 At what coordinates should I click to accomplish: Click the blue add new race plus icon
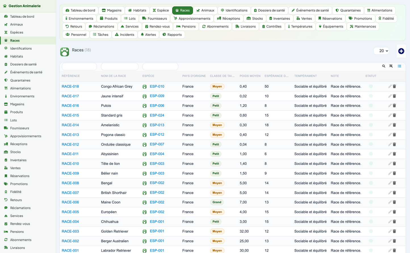[401, 51]
